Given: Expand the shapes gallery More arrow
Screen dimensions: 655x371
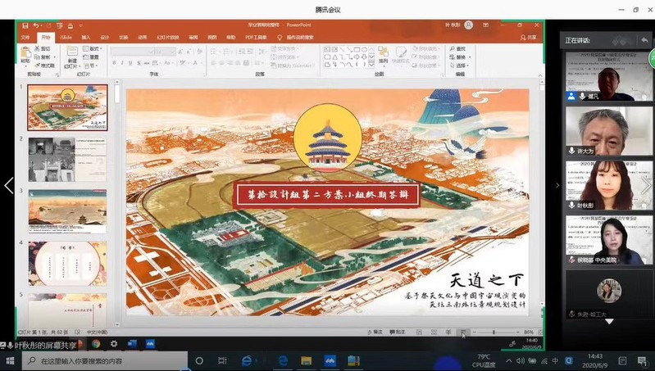Looking at the screenshot, I should (372, 65).
